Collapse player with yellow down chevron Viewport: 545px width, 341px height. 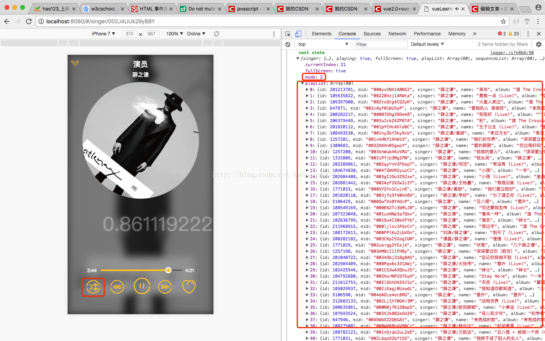tap(75, 63)
